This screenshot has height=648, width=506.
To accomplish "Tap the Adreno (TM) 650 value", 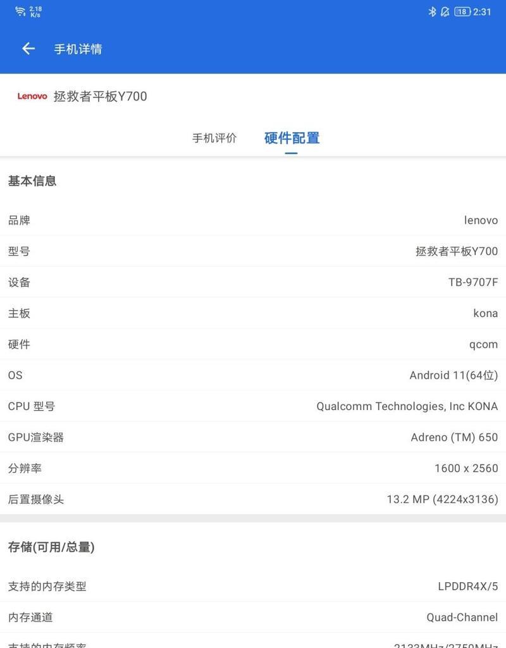I will (454, 437).
